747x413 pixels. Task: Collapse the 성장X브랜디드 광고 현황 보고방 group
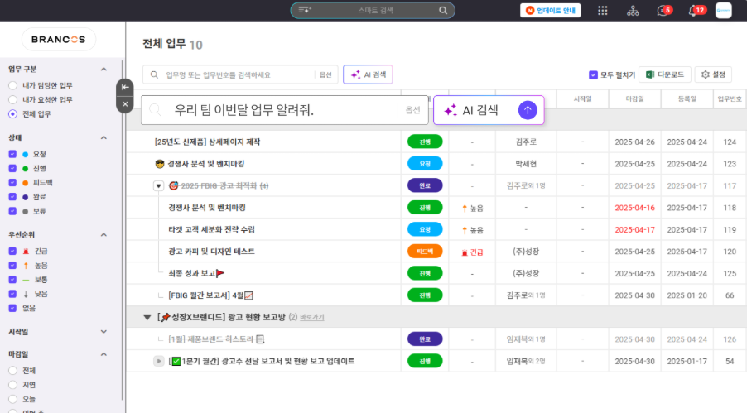coord(147,317)
